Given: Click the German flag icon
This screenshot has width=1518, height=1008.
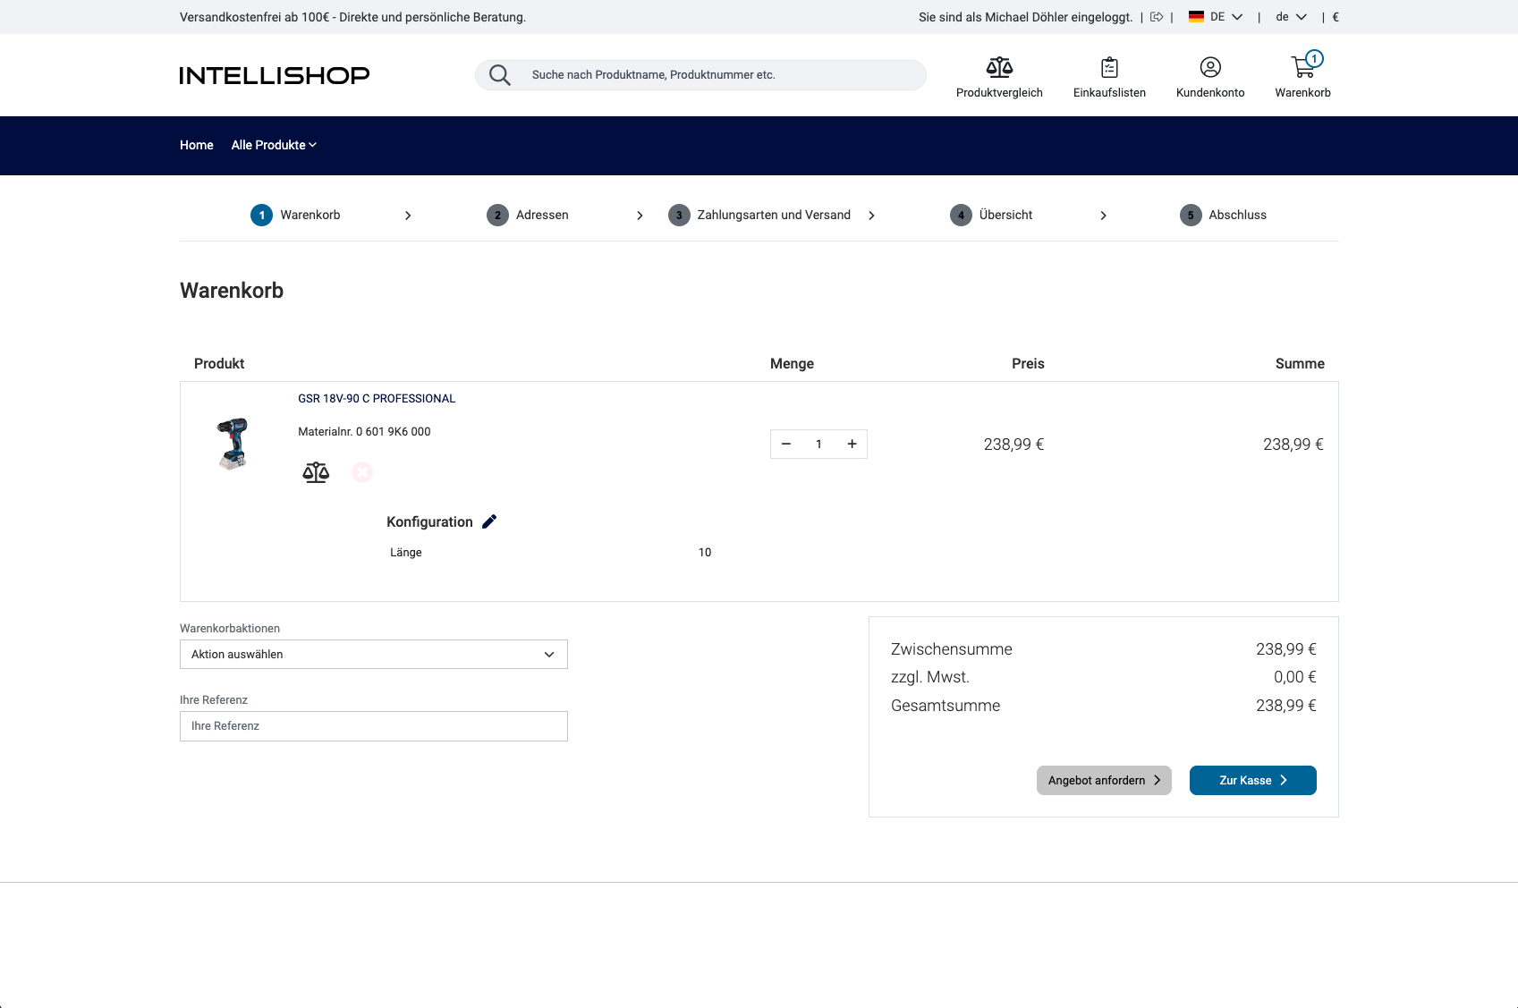Looking at the screenshot, I should (x=1196, y=17).
